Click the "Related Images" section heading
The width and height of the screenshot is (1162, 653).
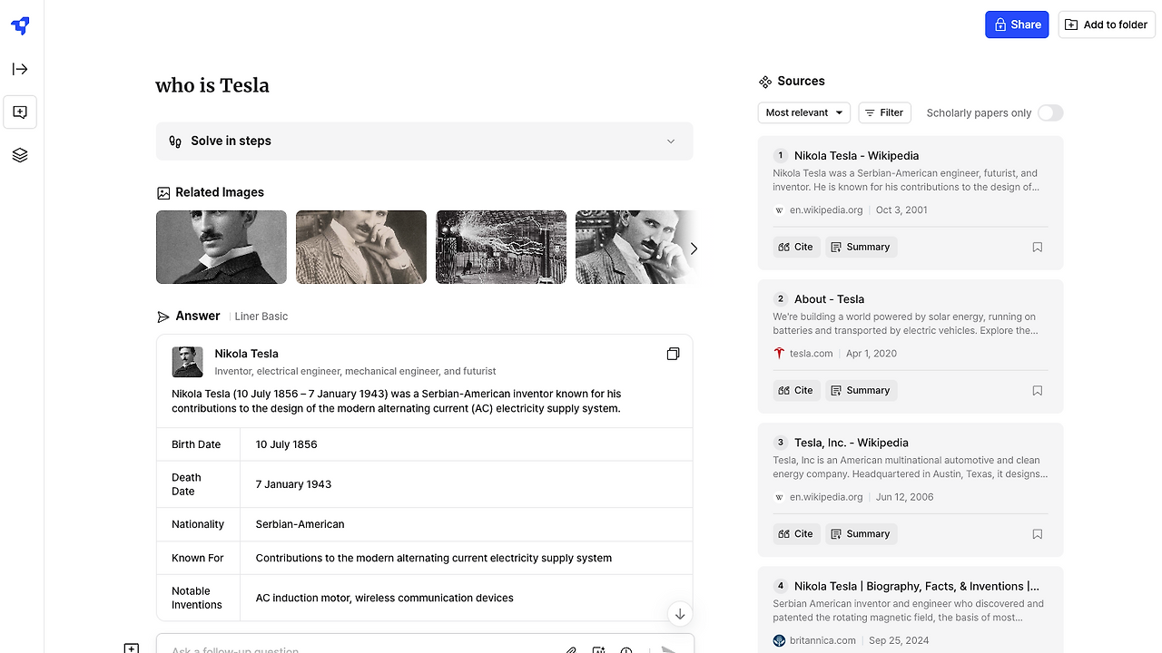tap(220, 192)
